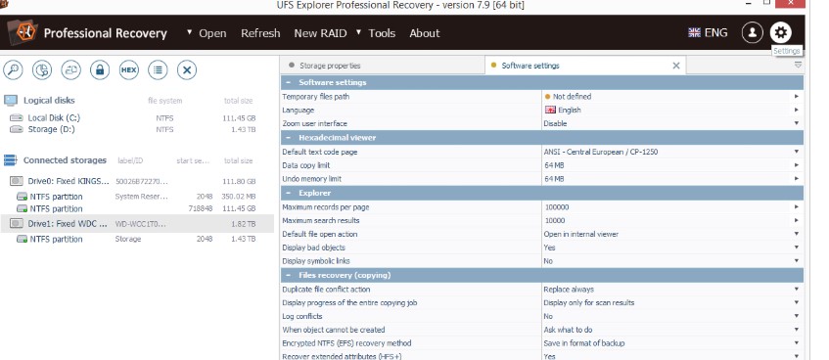Click the circular X close storage icon
This screenshot has width=829, height=360.
point(187,69)
